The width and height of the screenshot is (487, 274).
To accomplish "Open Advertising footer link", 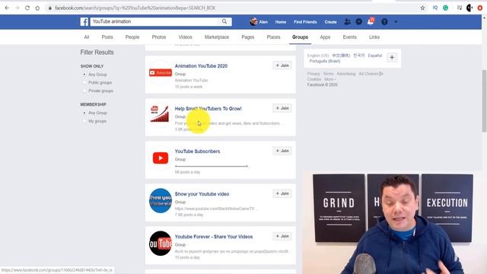I will 346,74.
